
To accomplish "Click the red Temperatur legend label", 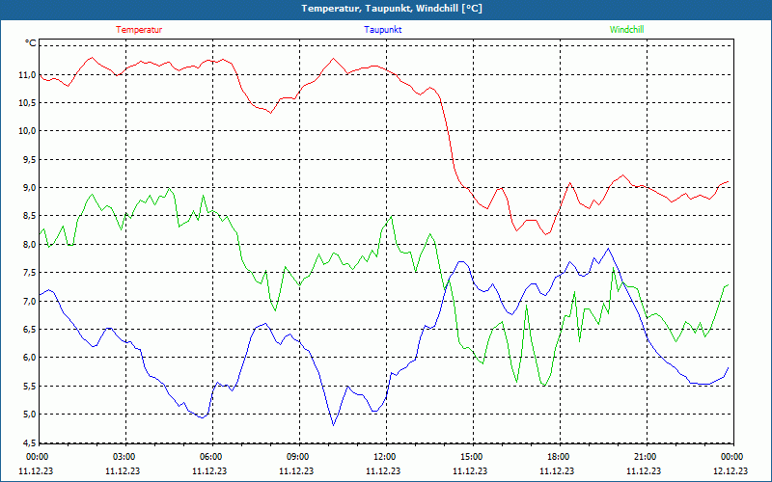I will [x=139, y=30].
